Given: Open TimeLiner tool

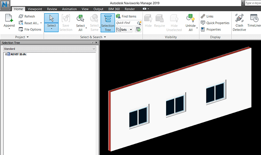Looking at the screenshot, I should 254,21.
